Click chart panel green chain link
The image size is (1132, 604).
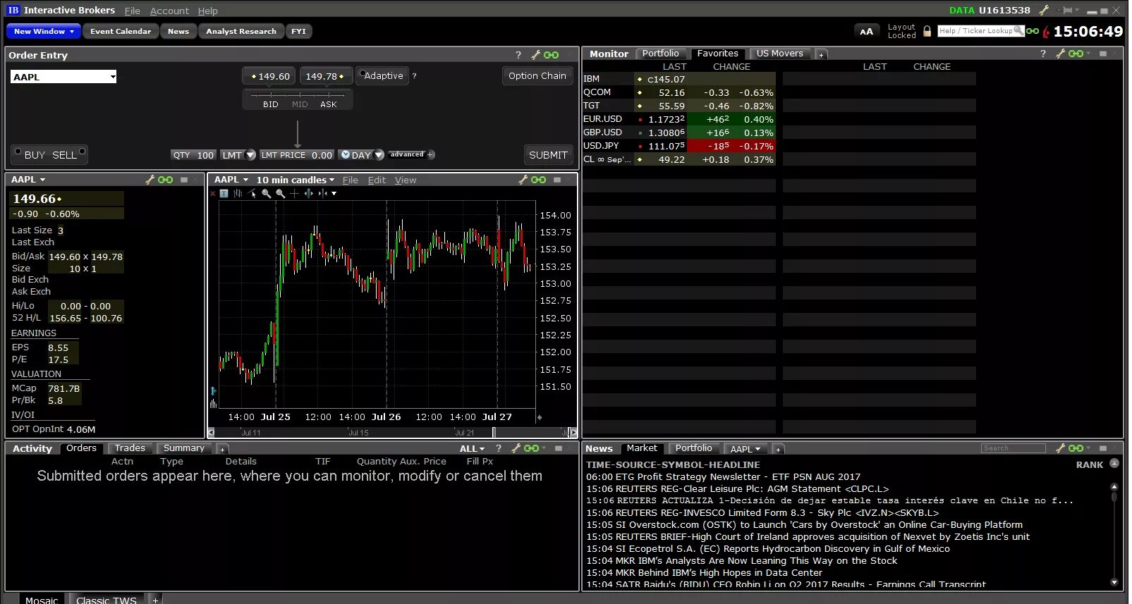(538, 180)
